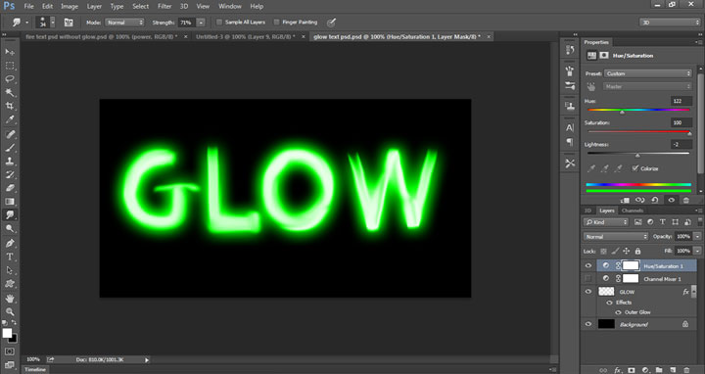Switch to the Channels tab
This screenshot has width=705, height=374.
[x=633, y=210]
